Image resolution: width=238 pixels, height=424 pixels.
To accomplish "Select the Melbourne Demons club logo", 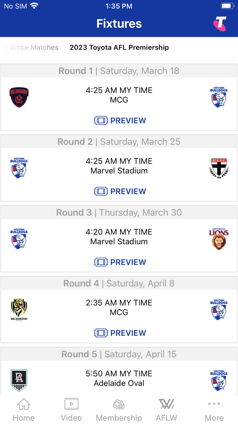I will [19, 97].
